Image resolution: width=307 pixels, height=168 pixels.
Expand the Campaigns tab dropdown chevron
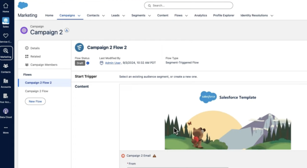pos(79,16)
